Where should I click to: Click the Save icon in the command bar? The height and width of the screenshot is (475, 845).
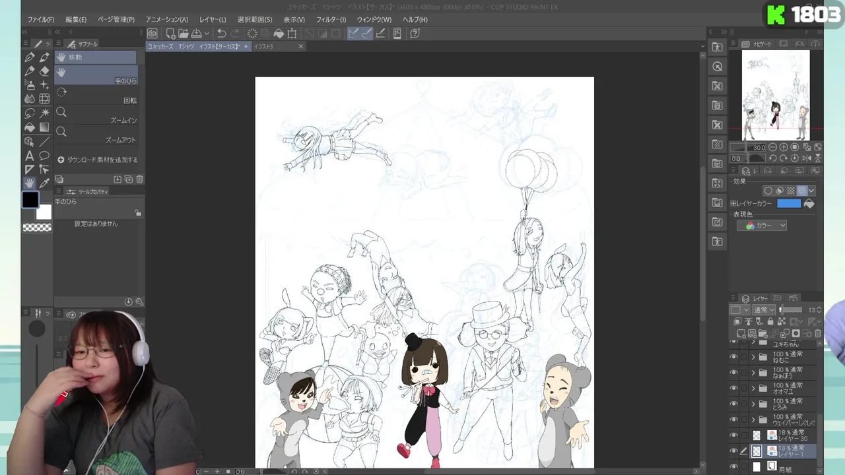point(196,33)
